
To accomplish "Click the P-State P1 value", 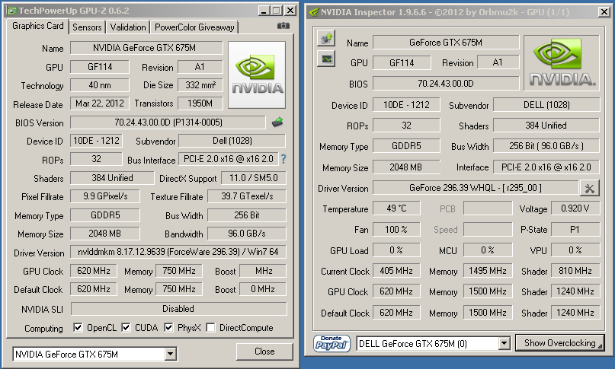I will click(x=575, y=229).
